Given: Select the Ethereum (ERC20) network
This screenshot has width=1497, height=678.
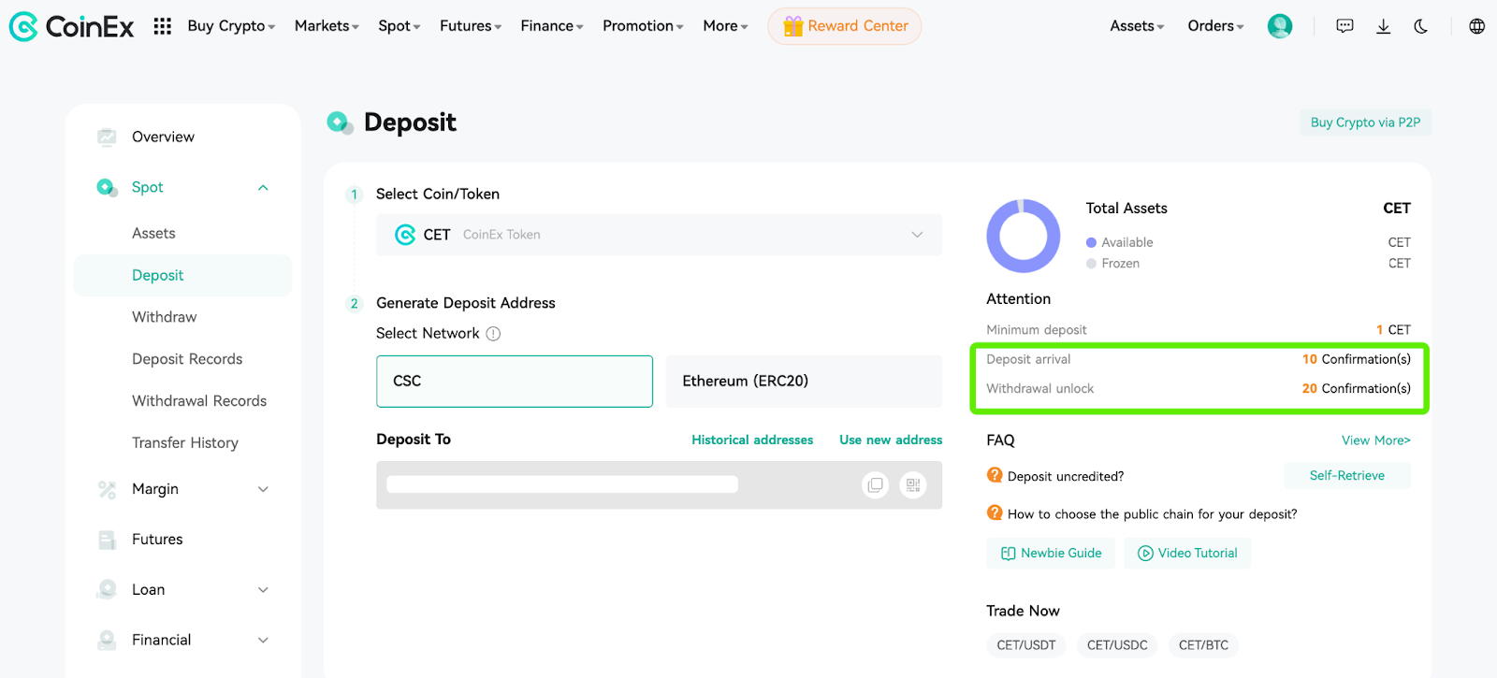Looking at the screenshot, I should (804, 382).
